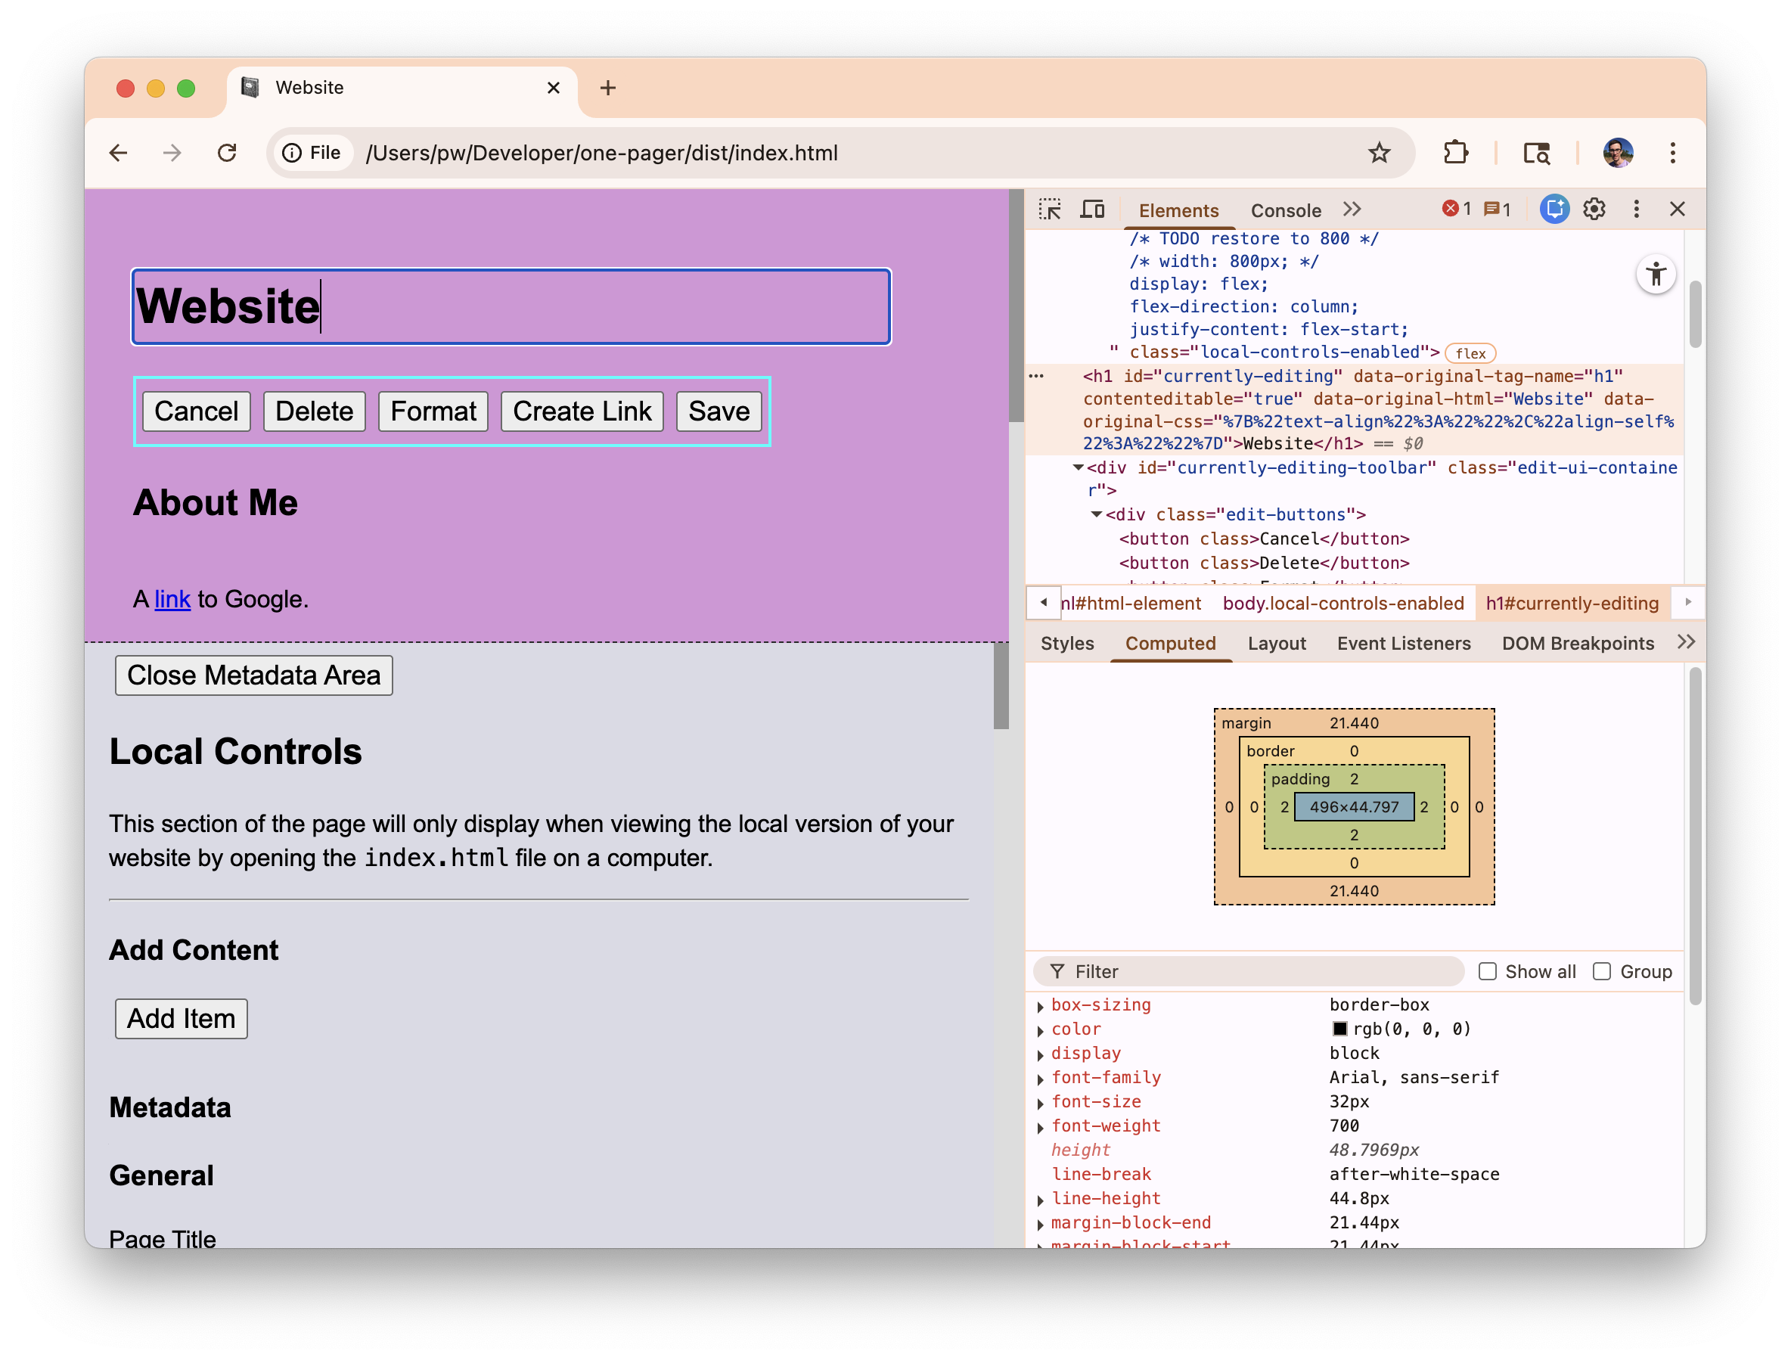Open the Chrome extensions puzzle icon

(1455, 152)
